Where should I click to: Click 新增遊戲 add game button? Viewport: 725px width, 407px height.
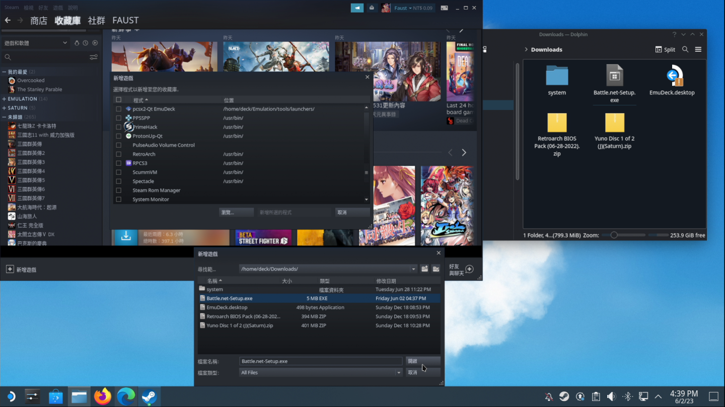pos(21,270)
